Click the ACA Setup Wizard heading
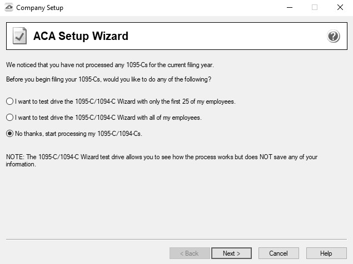353x264 pixels. (81, 36)
